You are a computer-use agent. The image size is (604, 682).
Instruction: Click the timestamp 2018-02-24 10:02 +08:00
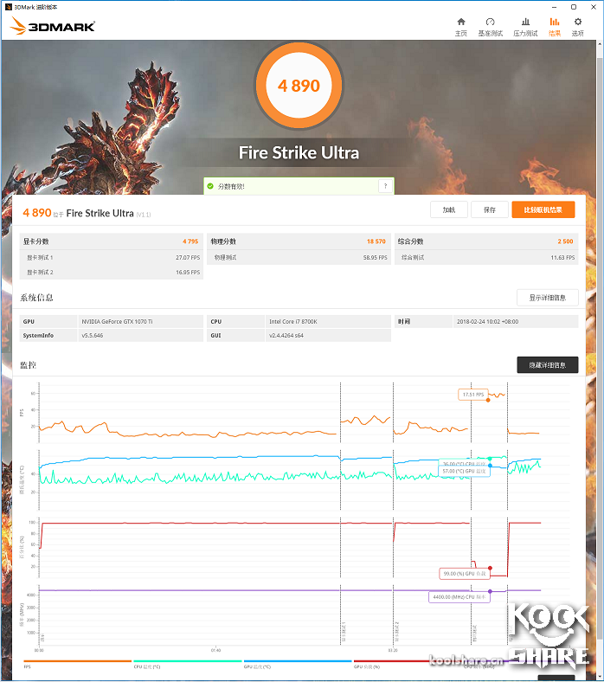pos(487,321)
